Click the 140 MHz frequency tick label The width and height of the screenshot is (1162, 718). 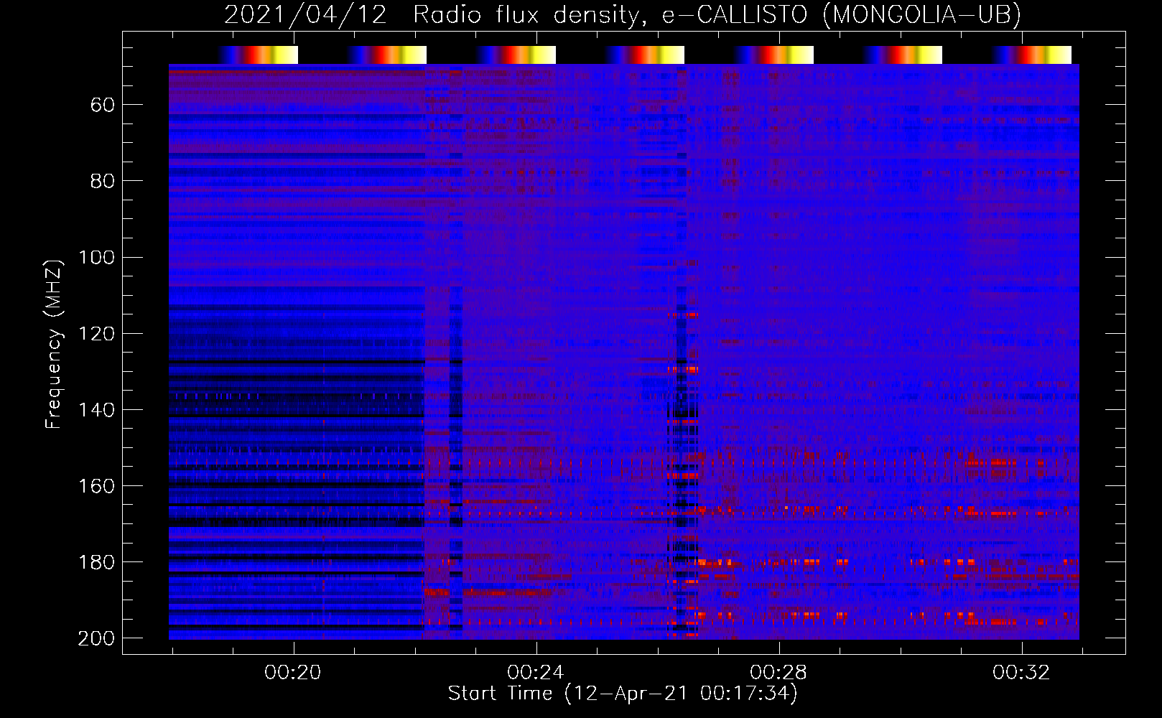click(96, 410)
